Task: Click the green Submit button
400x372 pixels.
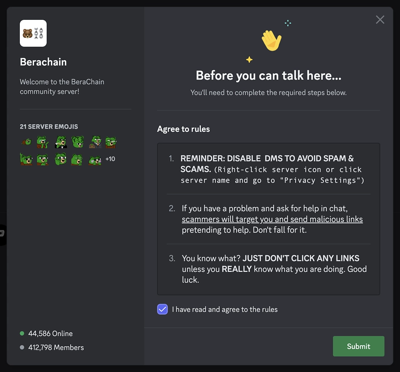Action: click(x=358, y=346)
